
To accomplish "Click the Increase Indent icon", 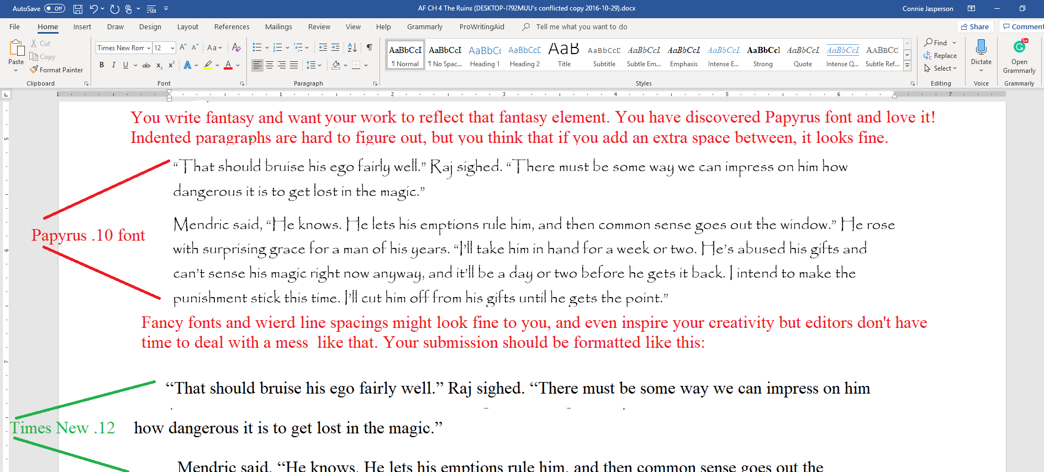I will (335, 47).
